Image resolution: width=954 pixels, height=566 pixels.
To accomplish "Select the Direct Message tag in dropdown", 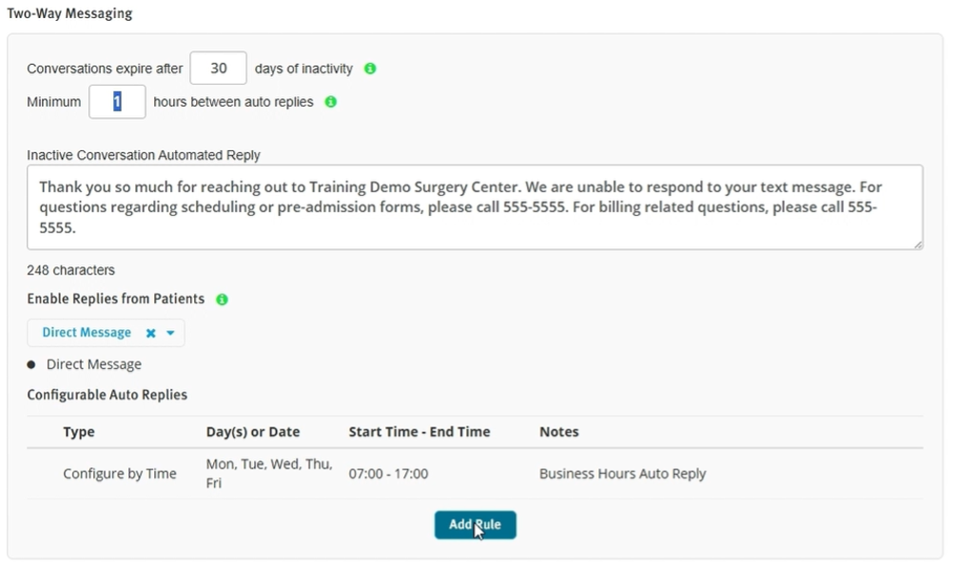I will [x=87, y=332].
